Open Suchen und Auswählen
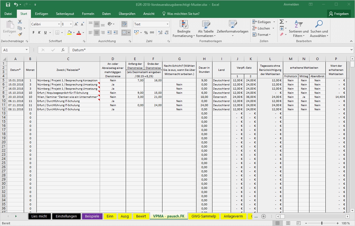This screenshot has height=226, width=355. (319, 29)
